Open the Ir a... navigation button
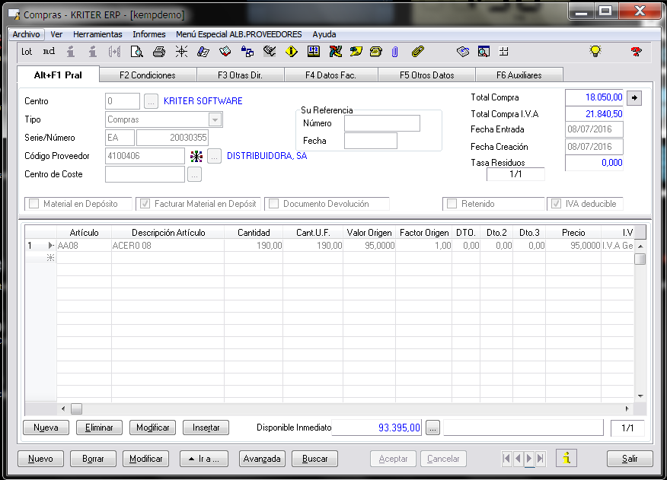The image size is (667, 480). point(204,459)
